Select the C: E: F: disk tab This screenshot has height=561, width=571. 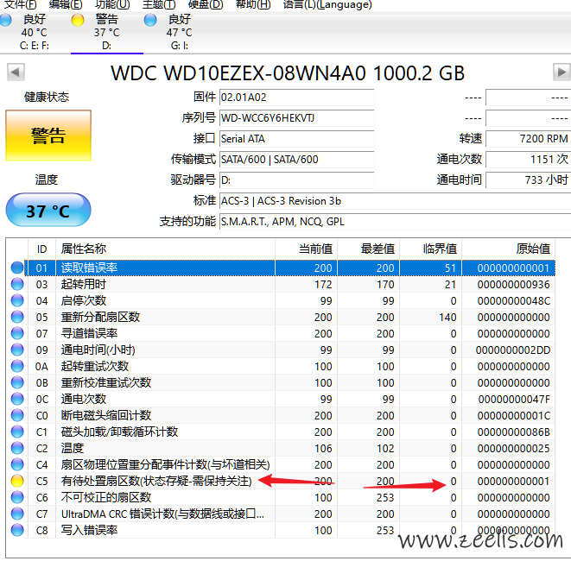[x=35, y=33]
